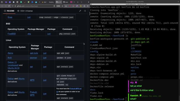Open the pkg package manager link

point(29,34)
